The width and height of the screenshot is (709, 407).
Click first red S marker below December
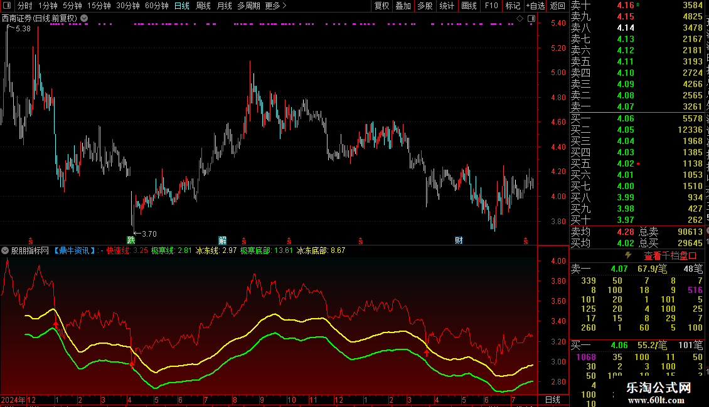click(x=31, y=242)
